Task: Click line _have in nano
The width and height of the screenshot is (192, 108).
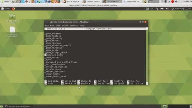Action: pos(48,60)
